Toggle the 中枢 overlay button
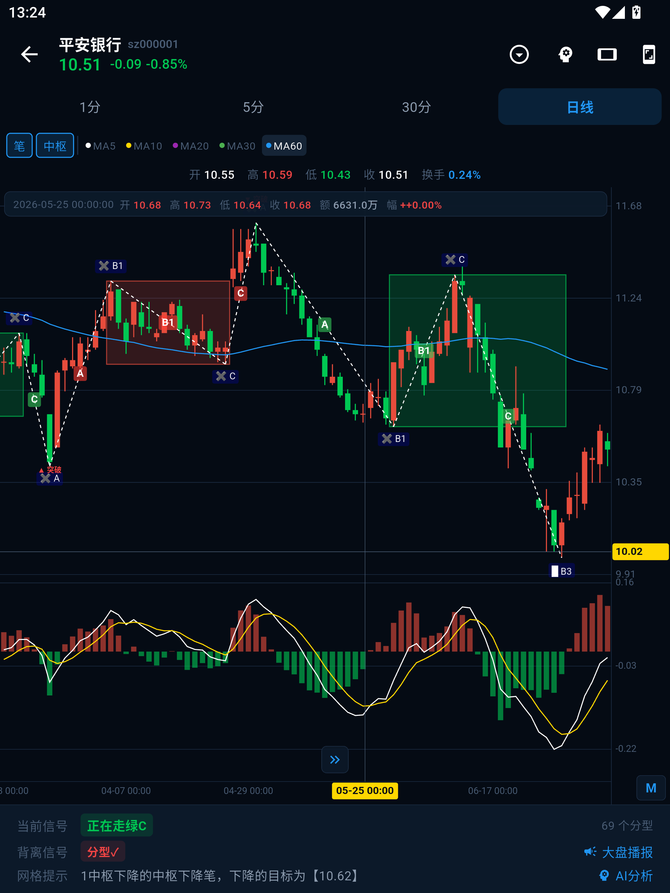 pyautogui.click(x=55, y=145)
